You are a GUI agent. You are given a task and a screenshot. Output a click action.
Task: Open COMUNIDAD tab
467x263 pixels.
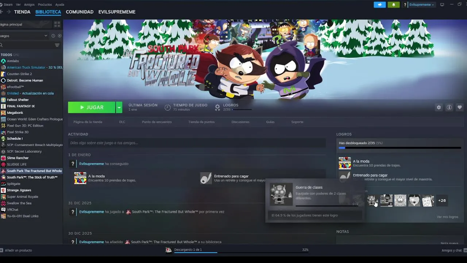80,12
